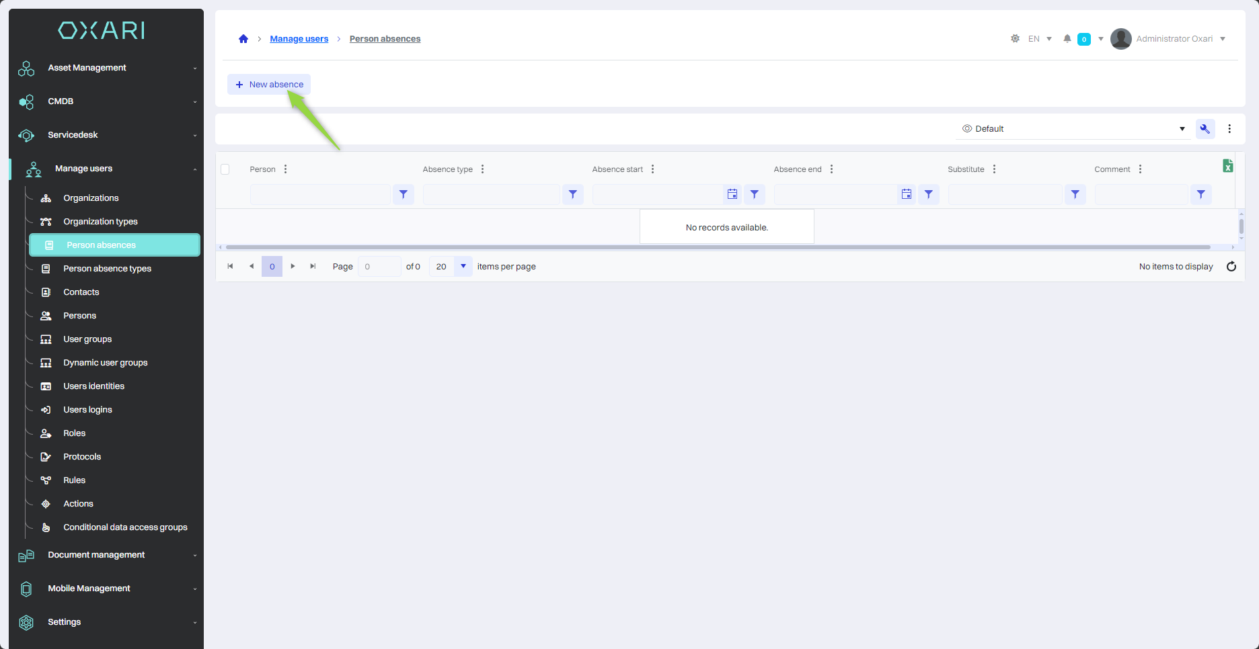This screenshot has width=1259, height=649.
Task: Click the refresh icon in the pager
Action: pos(1231,267)
